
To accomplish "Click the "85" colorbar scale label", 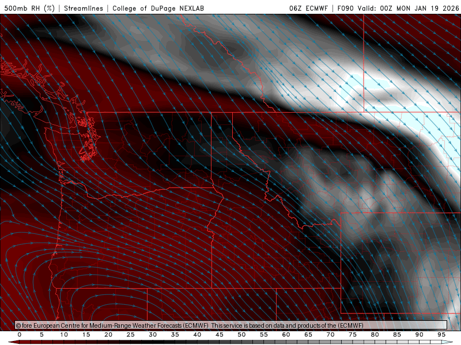I will pyautogui.click(x=397, y=335).
